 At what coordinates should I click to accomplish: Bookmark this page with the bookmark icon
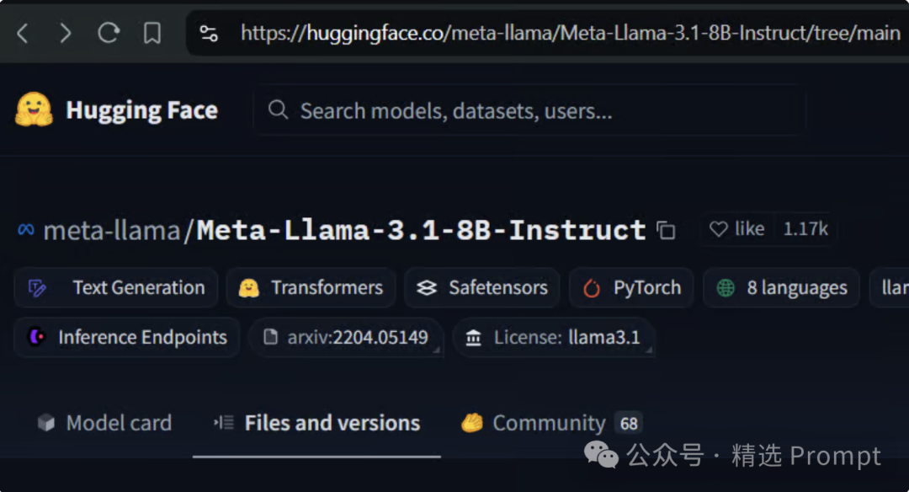151,33
